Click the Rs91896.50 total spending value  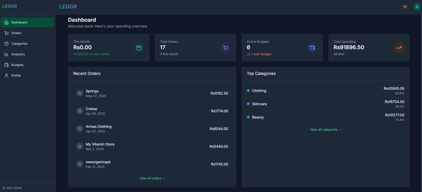tap(349, 47)
